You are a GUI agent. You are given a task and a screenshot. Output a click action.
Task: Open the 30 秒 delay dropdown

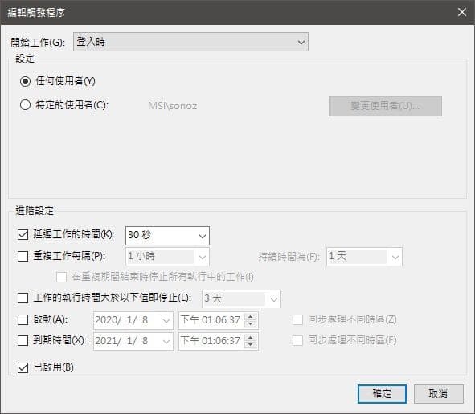(167, 235)
